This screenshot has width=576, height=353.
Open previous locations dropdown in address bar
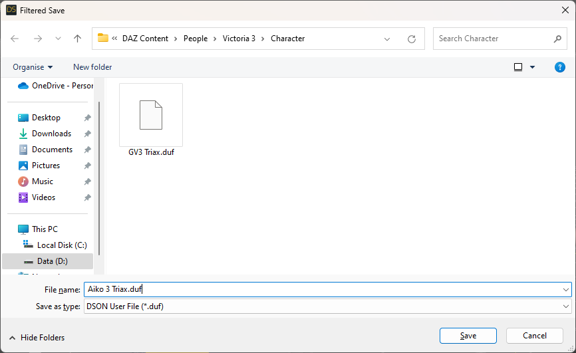click(x=387, y=39)
